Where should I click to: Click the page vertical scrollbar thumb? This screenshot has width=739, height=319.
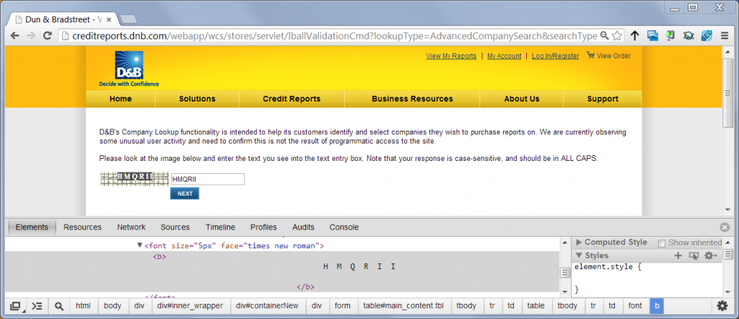pos(728,92)
